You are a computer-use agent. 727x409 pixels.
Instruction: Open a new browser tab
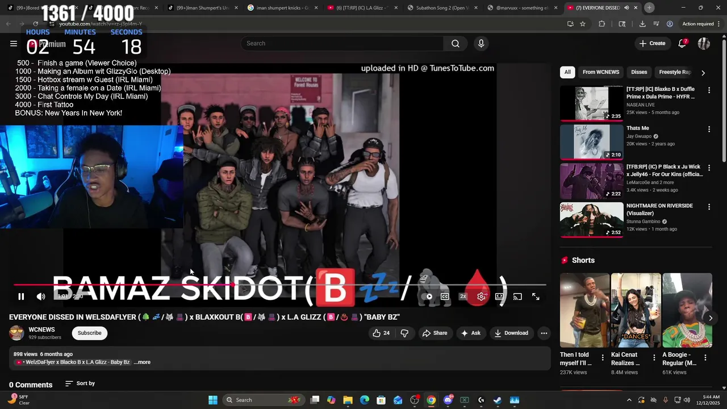coord(649,8)
